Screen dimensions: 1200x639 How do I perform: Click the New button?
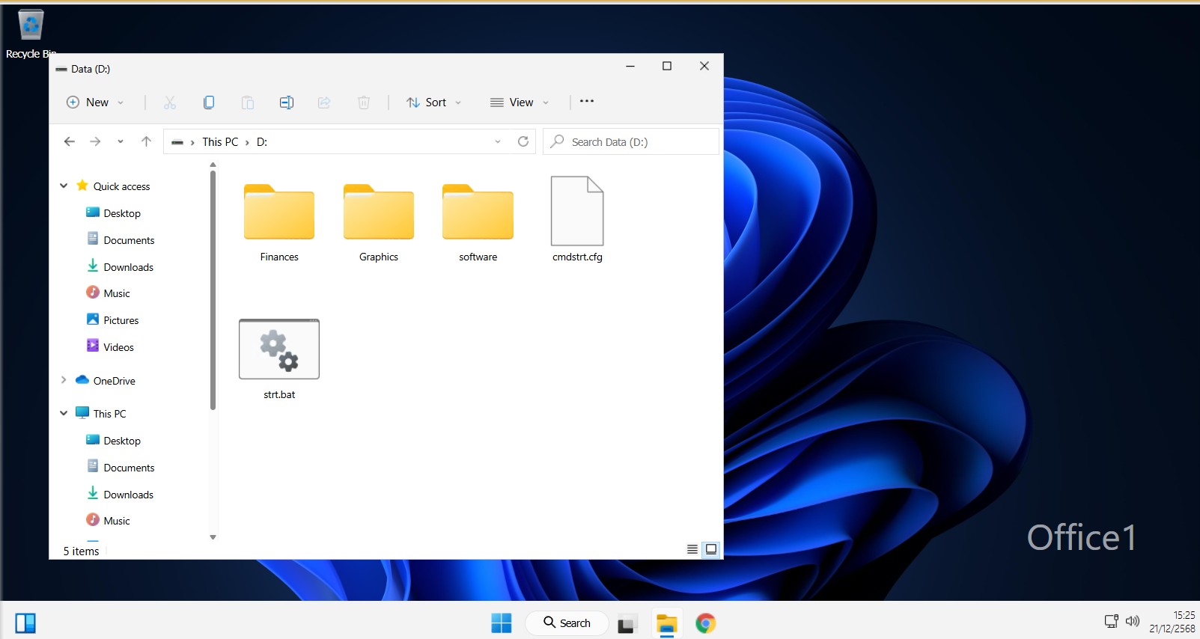click(95, 103)
